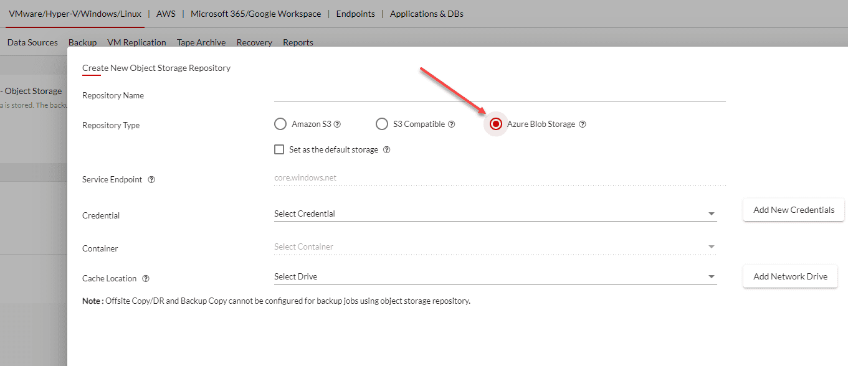Open the VM Replication menu
The image size is (848, 366).
136,42
